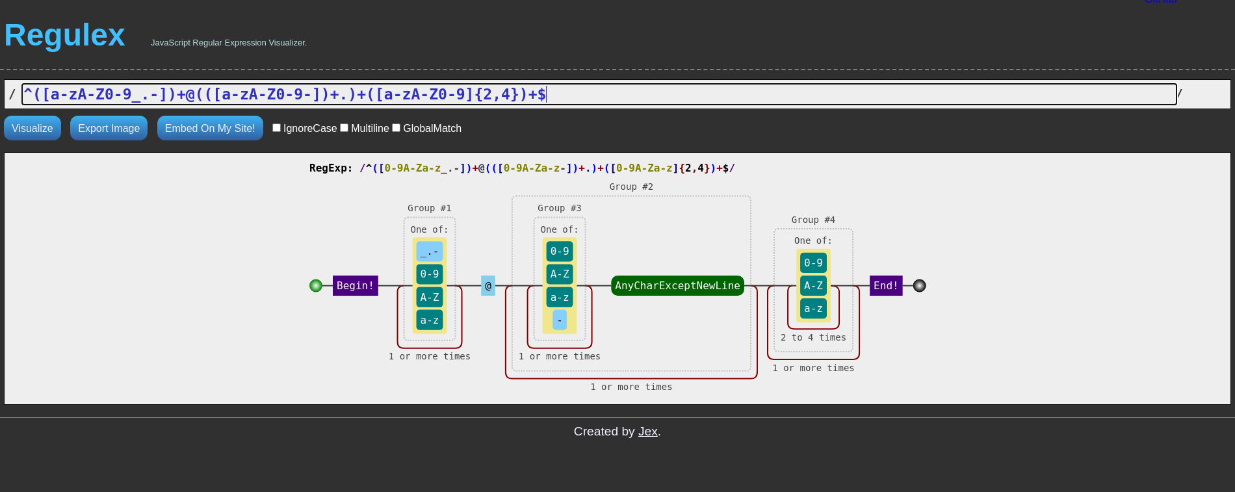Click the green start circle node
The height and width of the screenshot is (492, 1235).
tap(316, 286)
